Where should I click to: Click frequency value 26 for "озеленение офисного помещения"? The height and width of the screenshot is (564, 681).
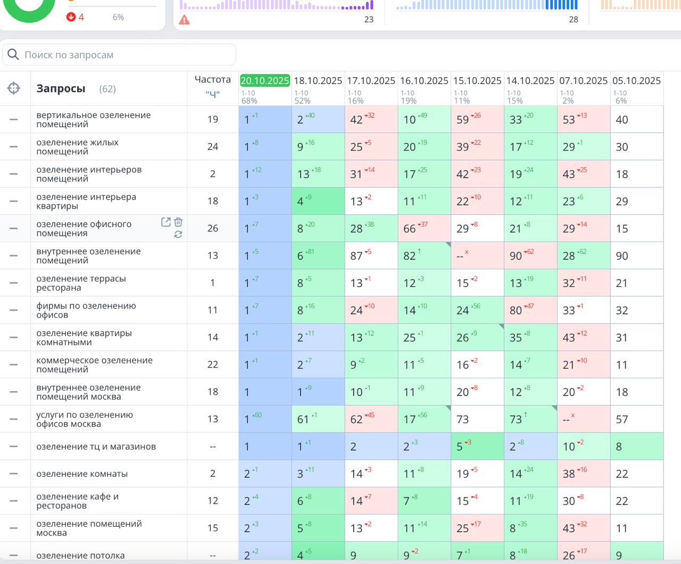[213, 228]
